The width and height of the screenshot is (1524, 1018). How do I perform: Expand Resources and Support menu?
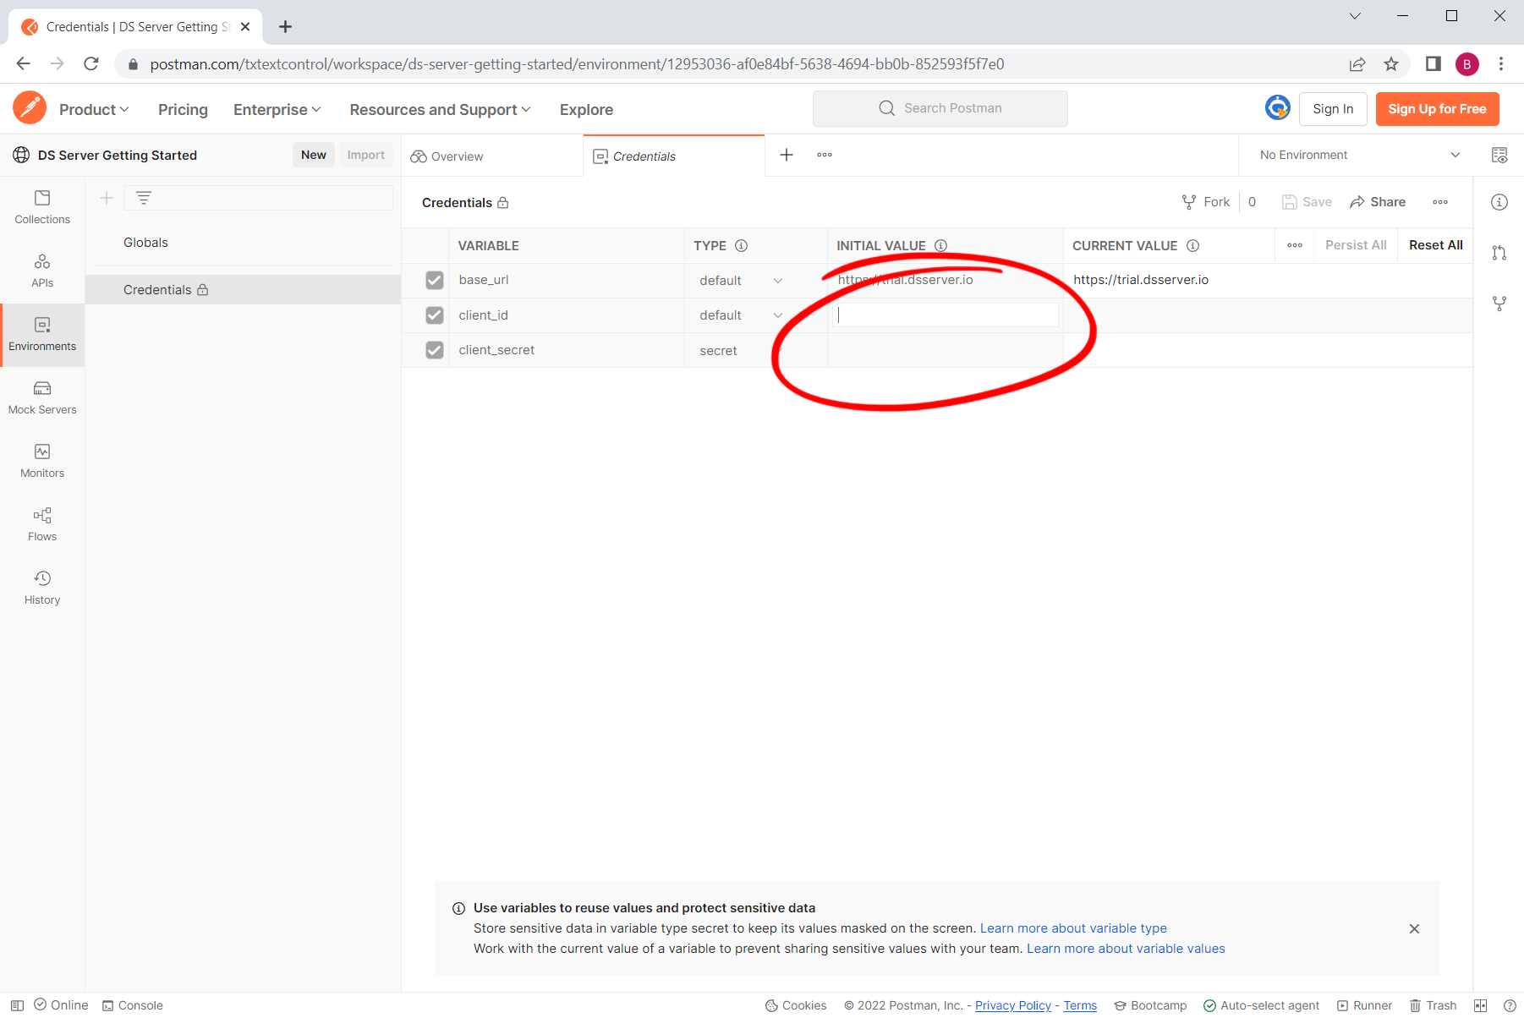point(440,110)
